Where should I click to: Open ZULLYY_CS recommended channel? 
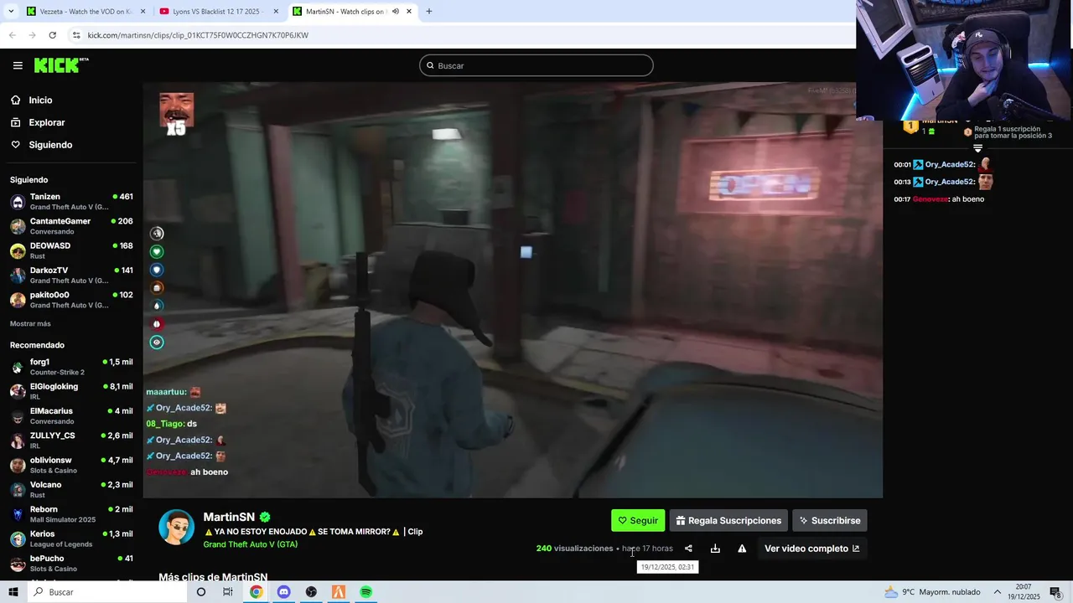tap(71, 441)
